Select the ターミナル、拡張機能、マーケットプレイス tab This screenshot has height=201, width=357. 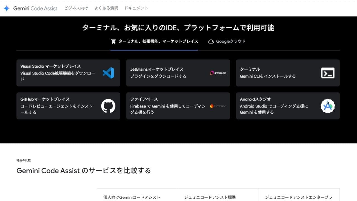pyautogui.click(x=154, y=41)
